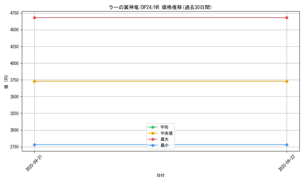Click the y-axis tick label 3500
This screenshot has width=304, height=182.
coord(14,97)
